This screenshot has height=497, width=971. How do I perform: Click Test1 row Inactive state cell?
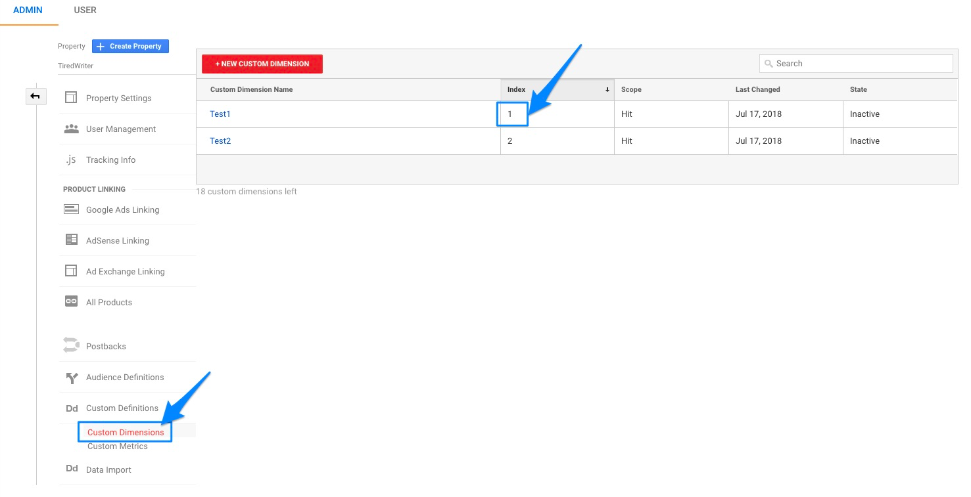click(900, 114)
